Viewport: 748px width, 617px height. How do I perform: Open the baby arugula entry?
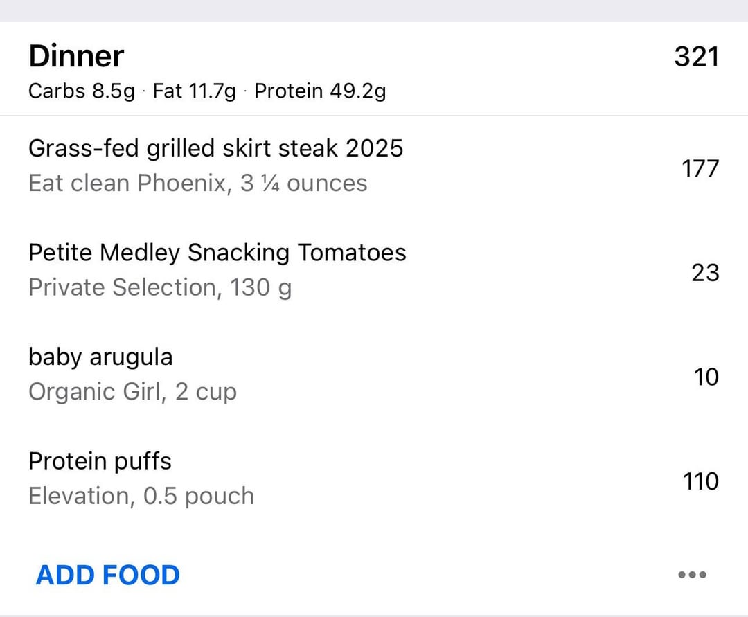click(100, 357)
